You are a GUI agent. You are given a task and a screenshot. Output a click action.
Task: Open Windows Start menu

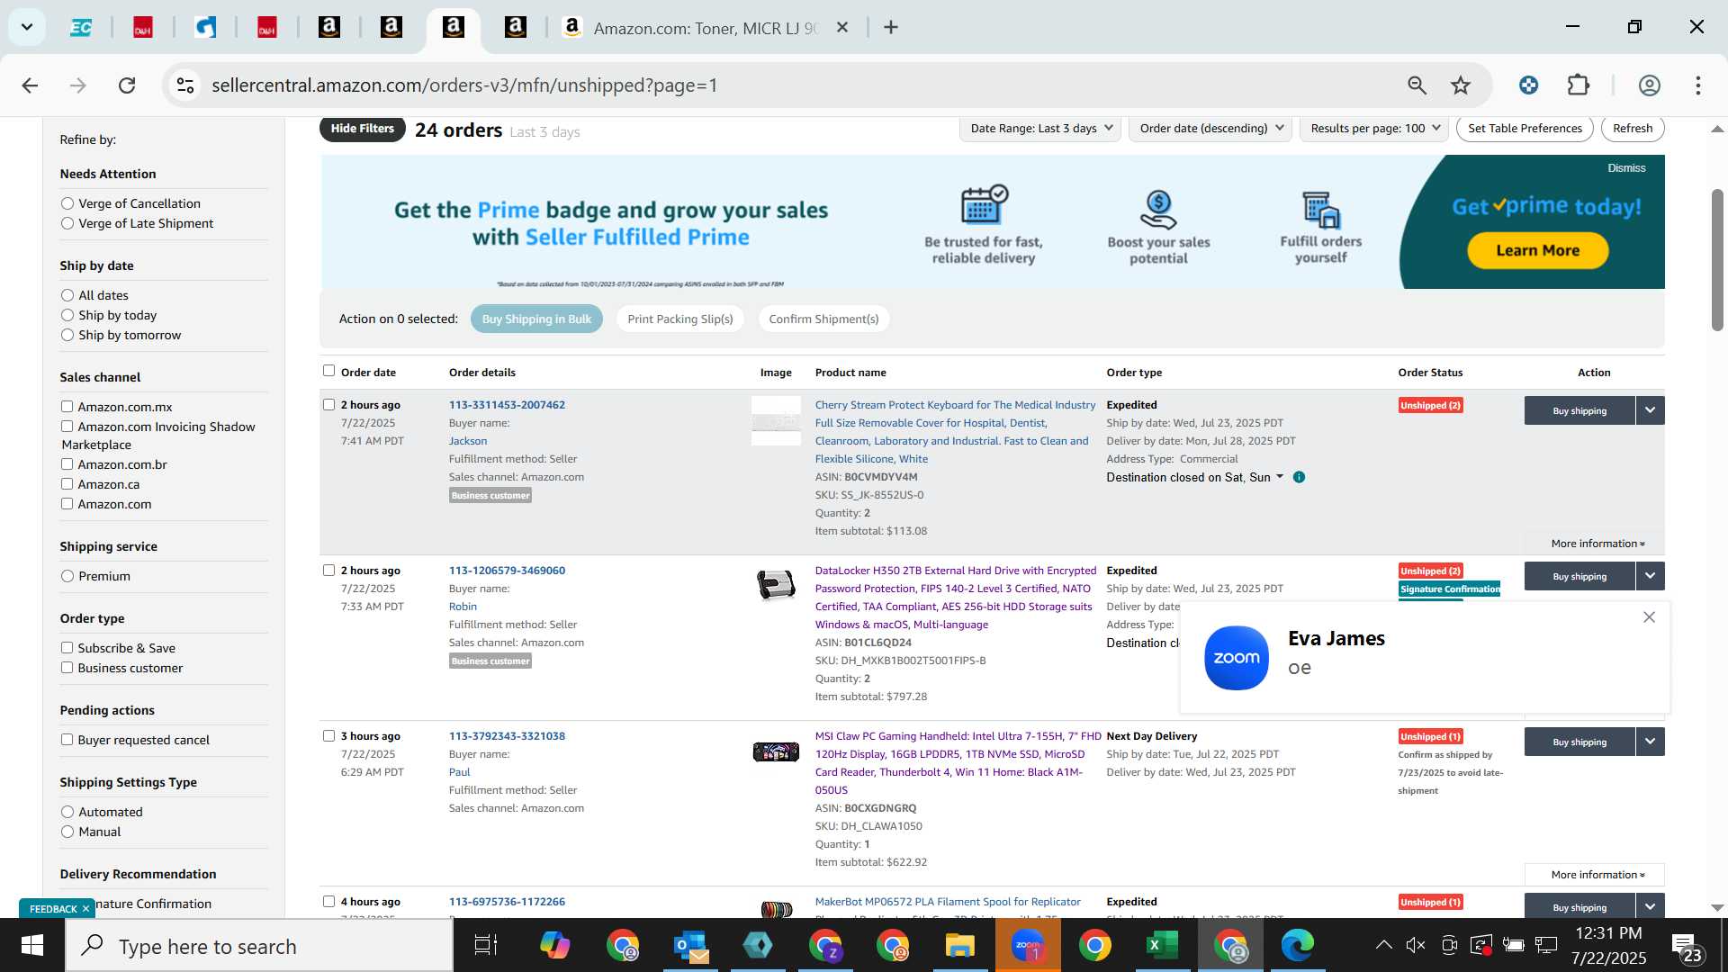32,946
